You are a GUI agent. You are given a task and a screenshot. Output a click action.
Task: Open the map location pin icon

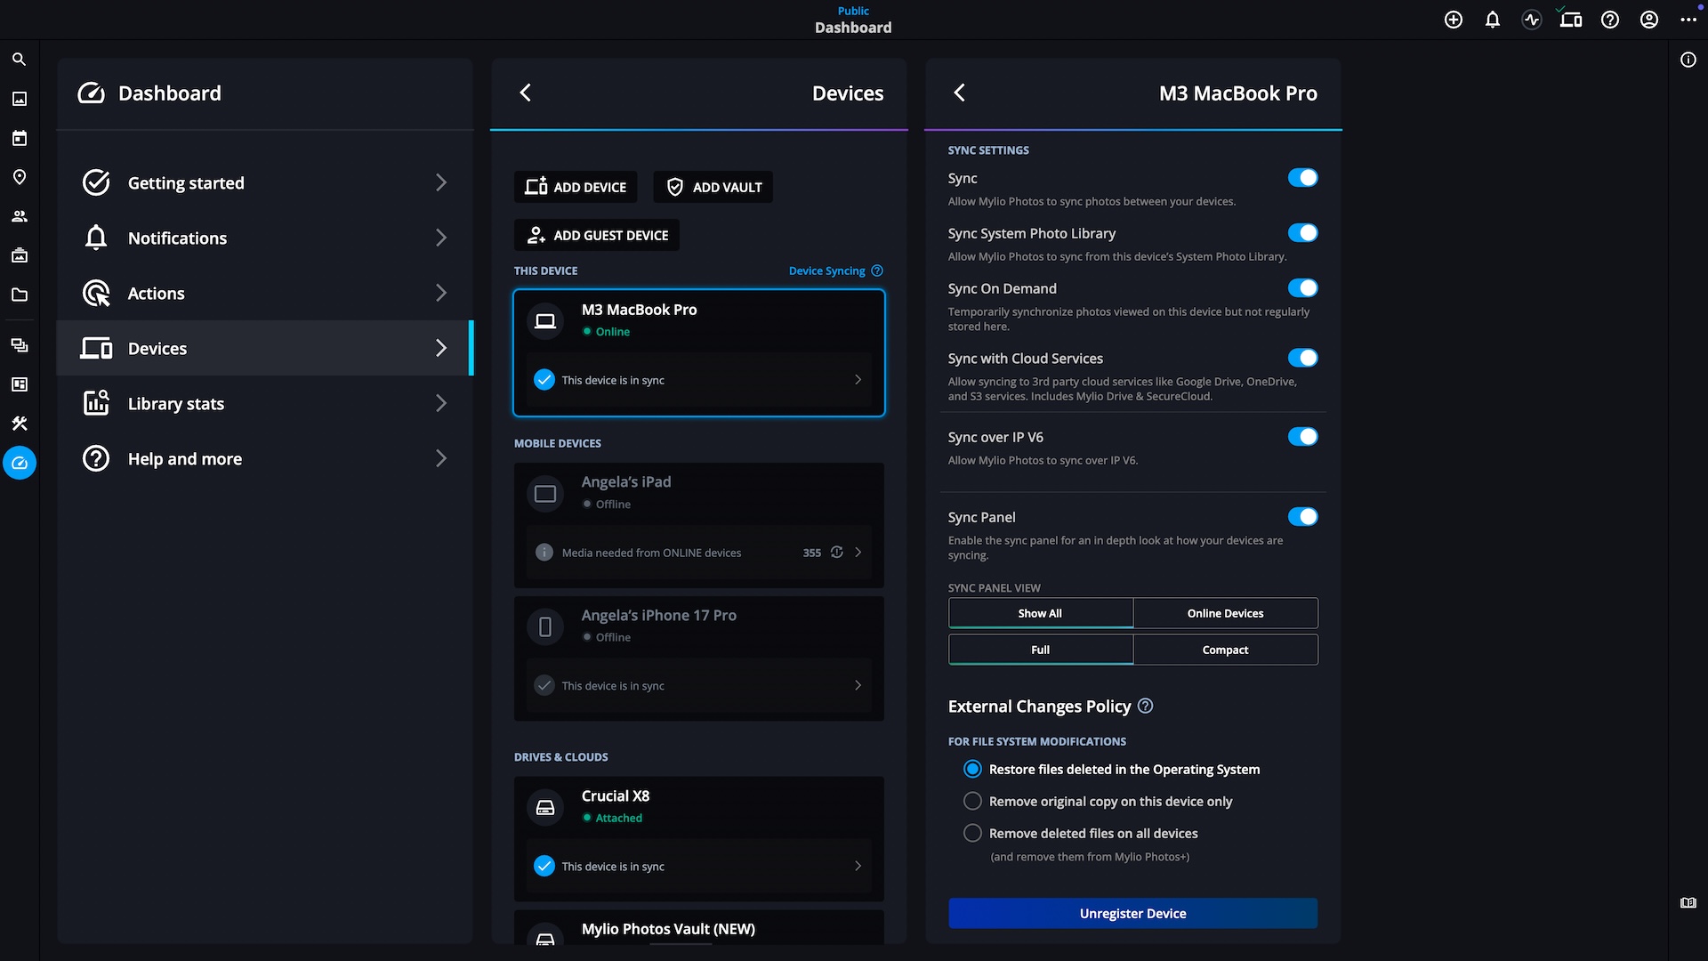19,177
